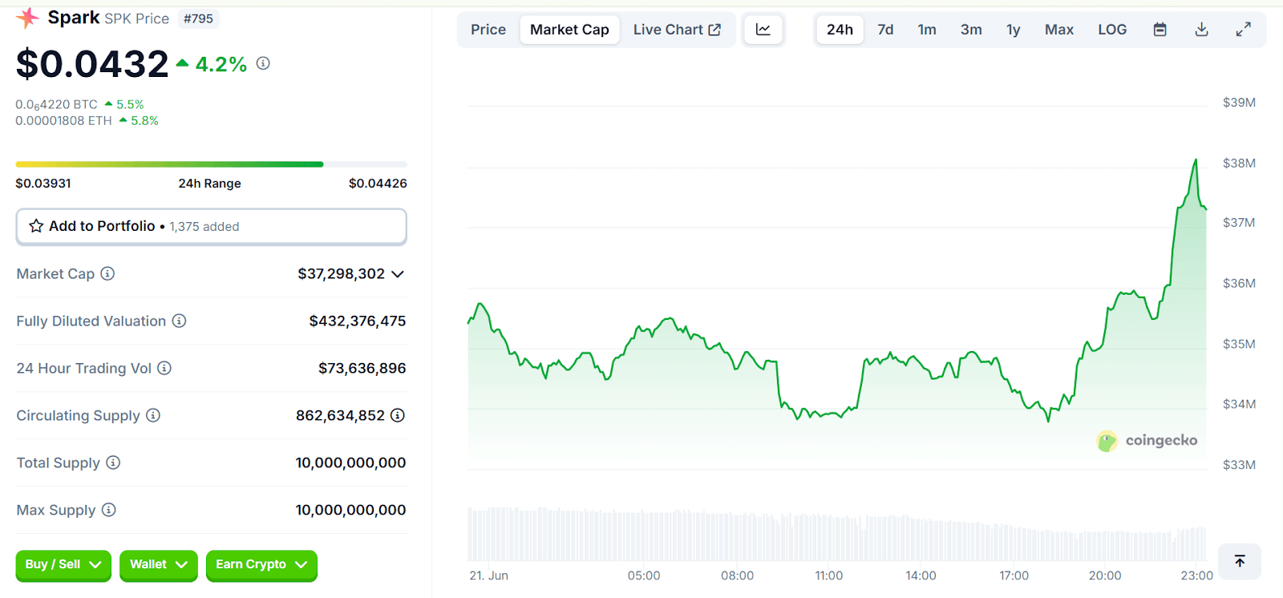Viewport: 1283px width, 598px height.
Task: Click the Add to Portfolio button
Action: click(212, 226)
